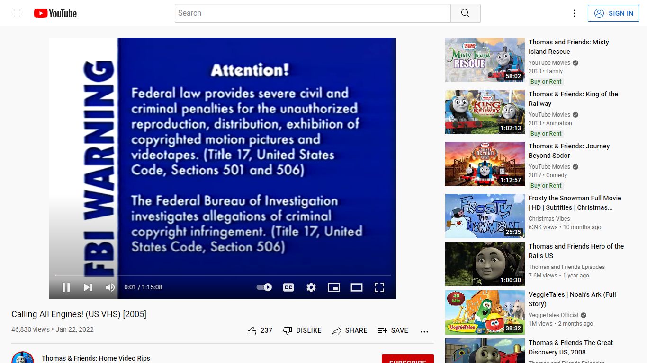This screenshot has width=647, height=363.
Task: Click the SHARE button
Action: [350, 331]
